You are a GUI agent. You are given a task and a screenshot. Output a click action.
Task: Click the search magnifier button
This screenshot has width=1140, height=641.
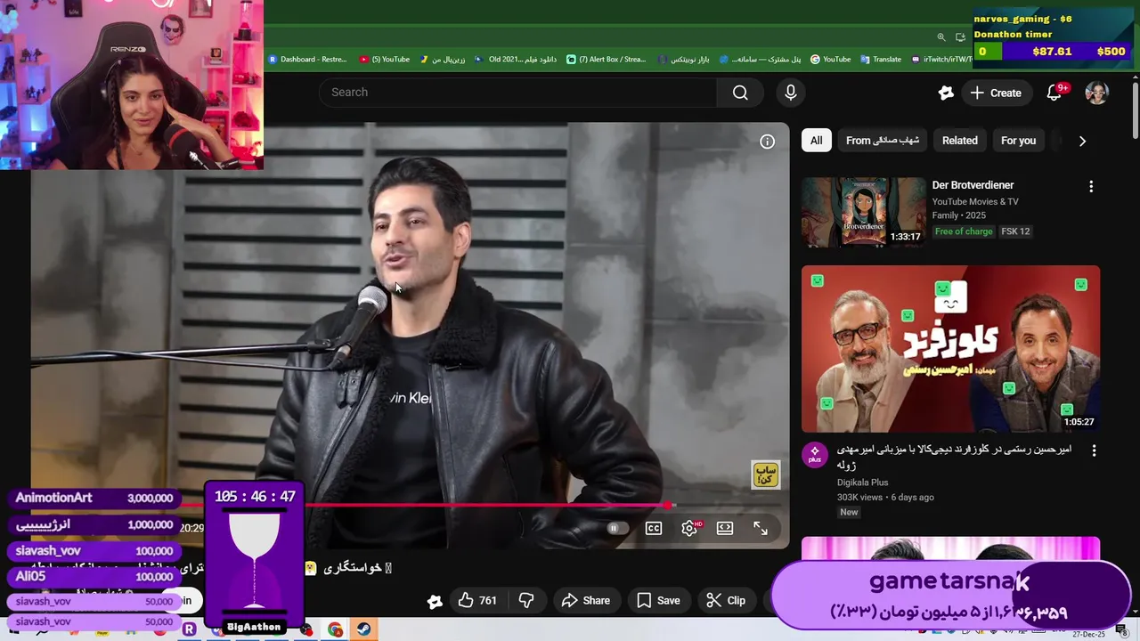point(740,93)
